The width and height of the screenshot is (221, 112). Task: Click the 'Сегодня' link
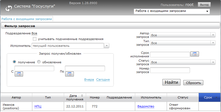point(103,80)
